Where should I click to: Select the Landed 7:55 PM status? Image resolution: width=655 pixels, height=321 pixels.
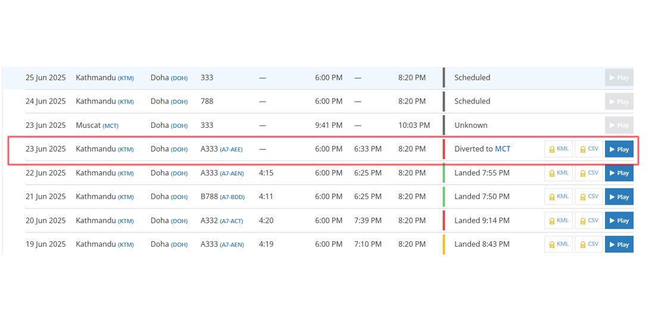482,172
